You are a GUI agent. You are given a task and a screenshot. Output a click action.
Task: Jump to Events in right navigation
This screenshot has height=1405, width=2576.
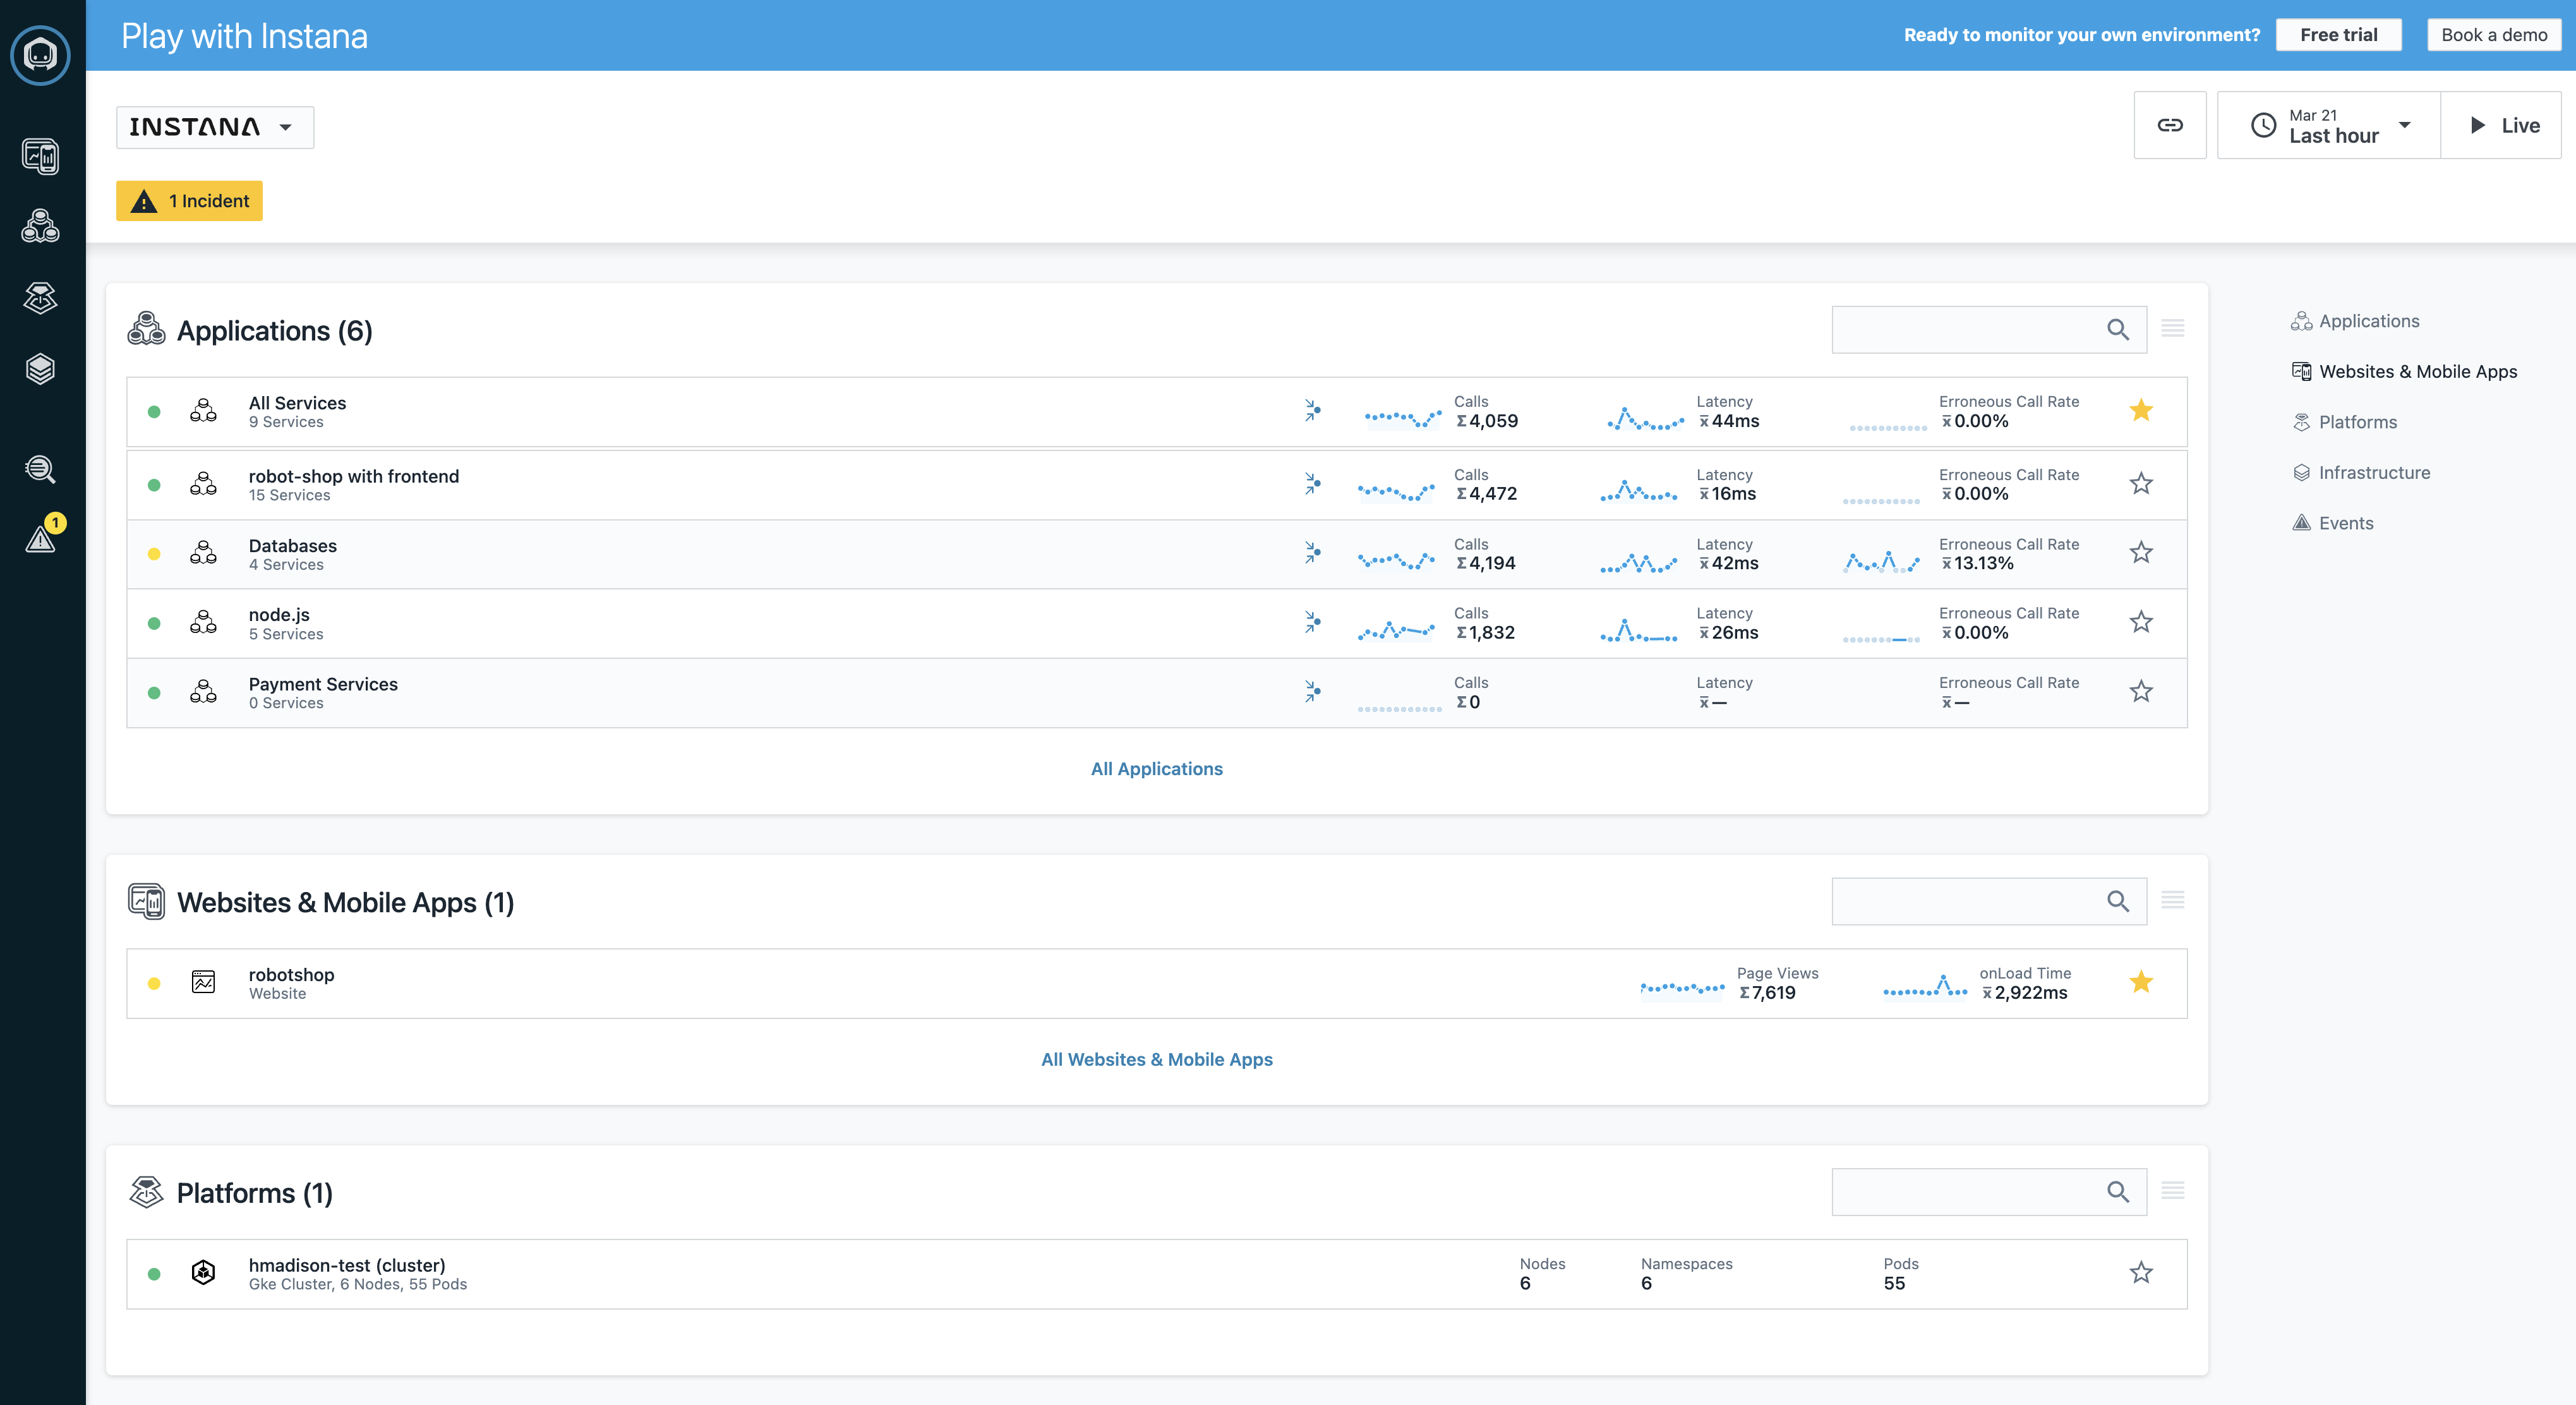(2345, 523)
